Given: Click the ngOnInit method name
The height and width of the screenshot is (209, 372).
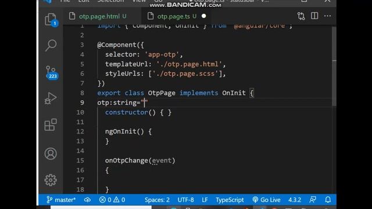Looking at the screenshot, I should [x=120, y=131].
